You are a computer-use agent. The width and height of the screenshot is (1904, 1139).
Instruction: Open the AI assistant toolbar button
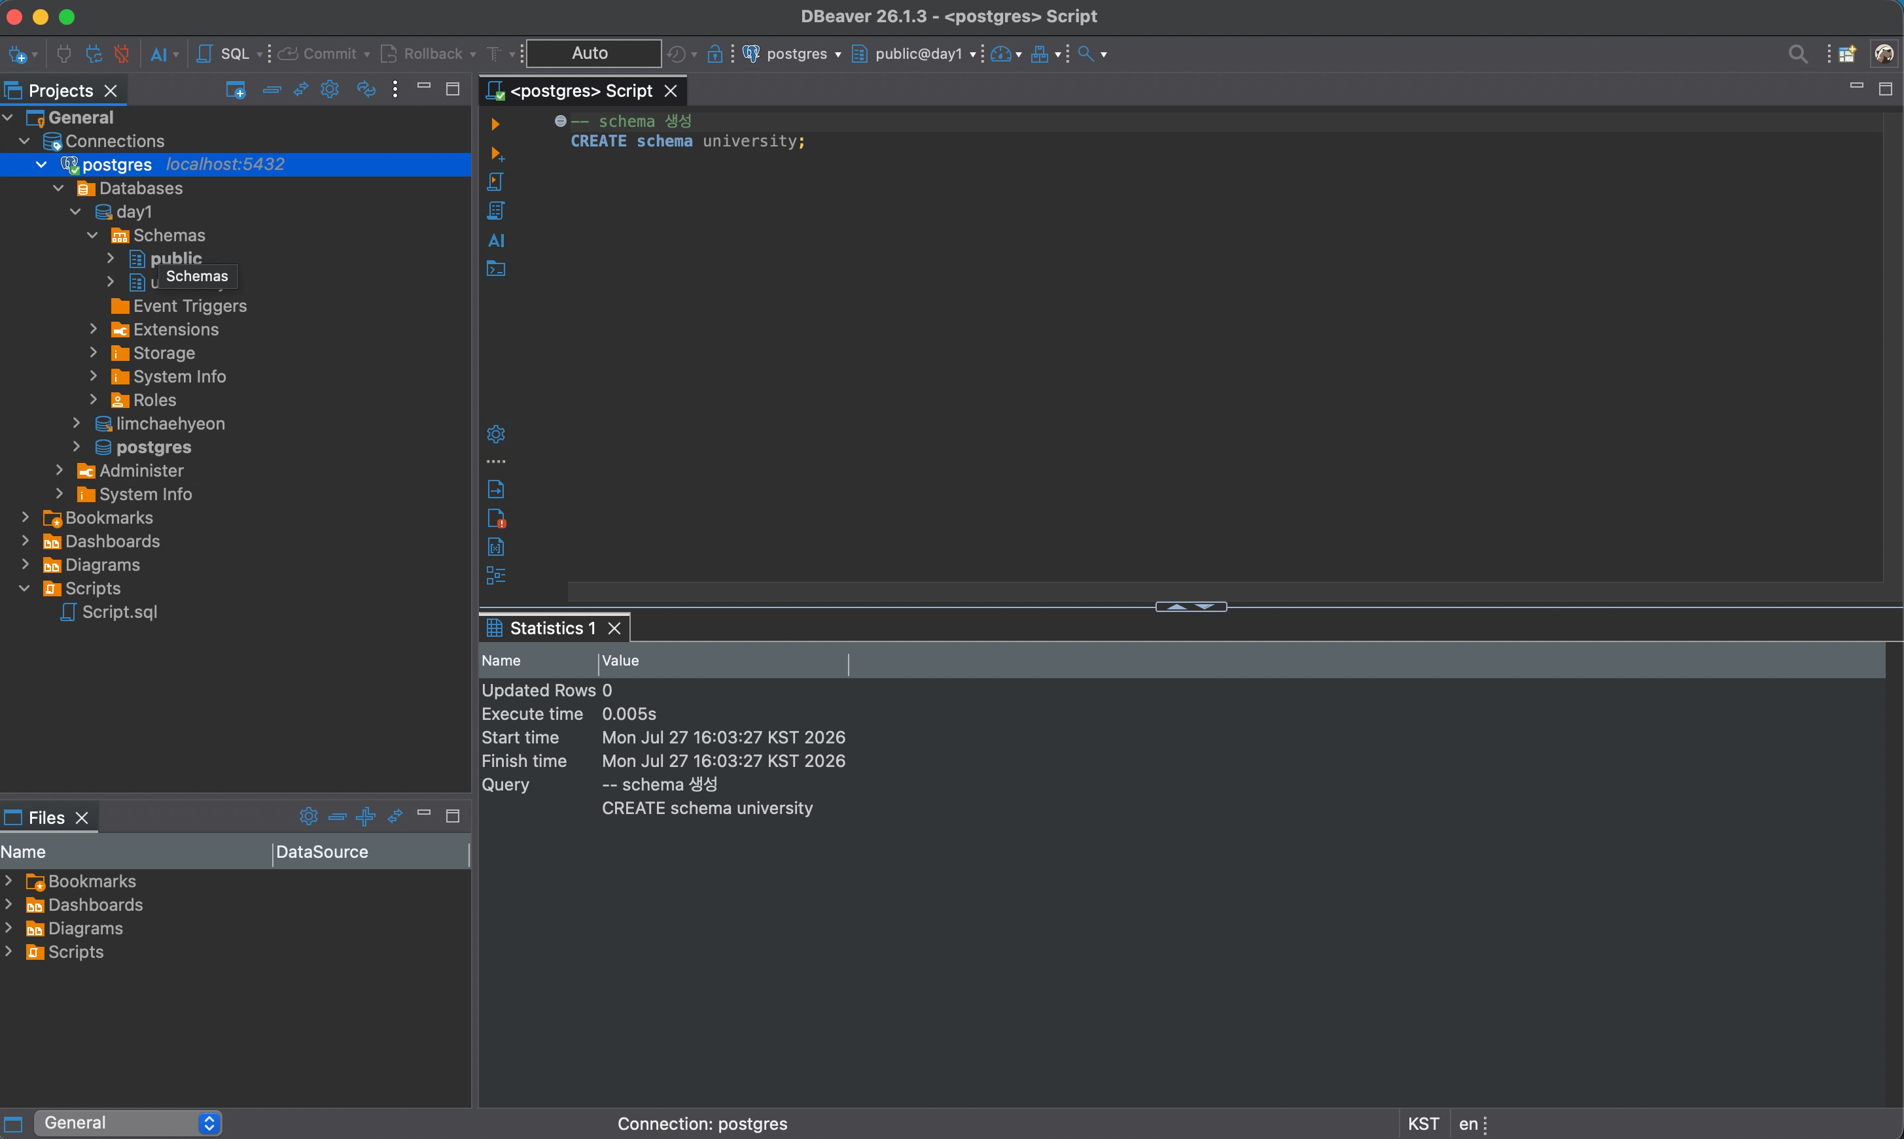coord(159,54)
